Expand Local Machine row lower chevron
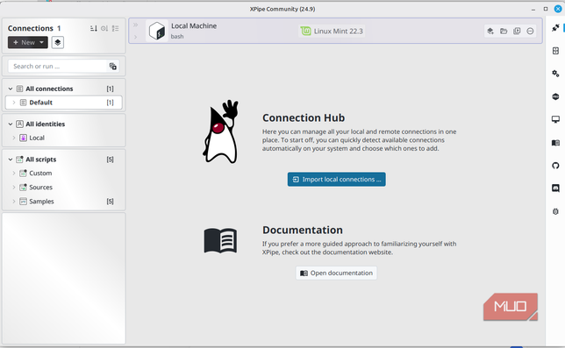Image resolution: width=565 pixels, height=348 pixels. 135,37
